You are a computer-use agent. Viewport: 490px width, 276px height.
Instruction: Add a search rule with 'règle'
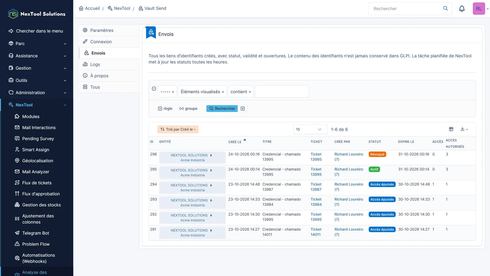(x=165, y=109)
